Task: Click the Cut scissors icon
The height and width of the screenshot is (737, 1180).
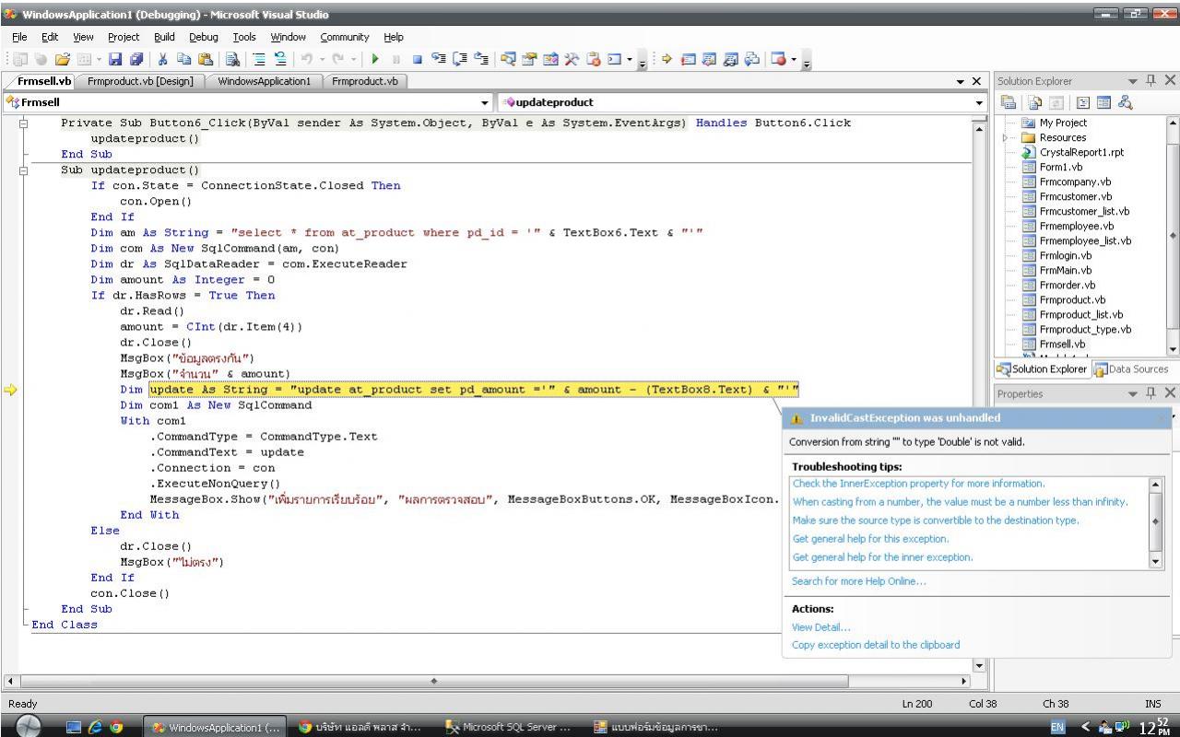Action: point(161,59)
